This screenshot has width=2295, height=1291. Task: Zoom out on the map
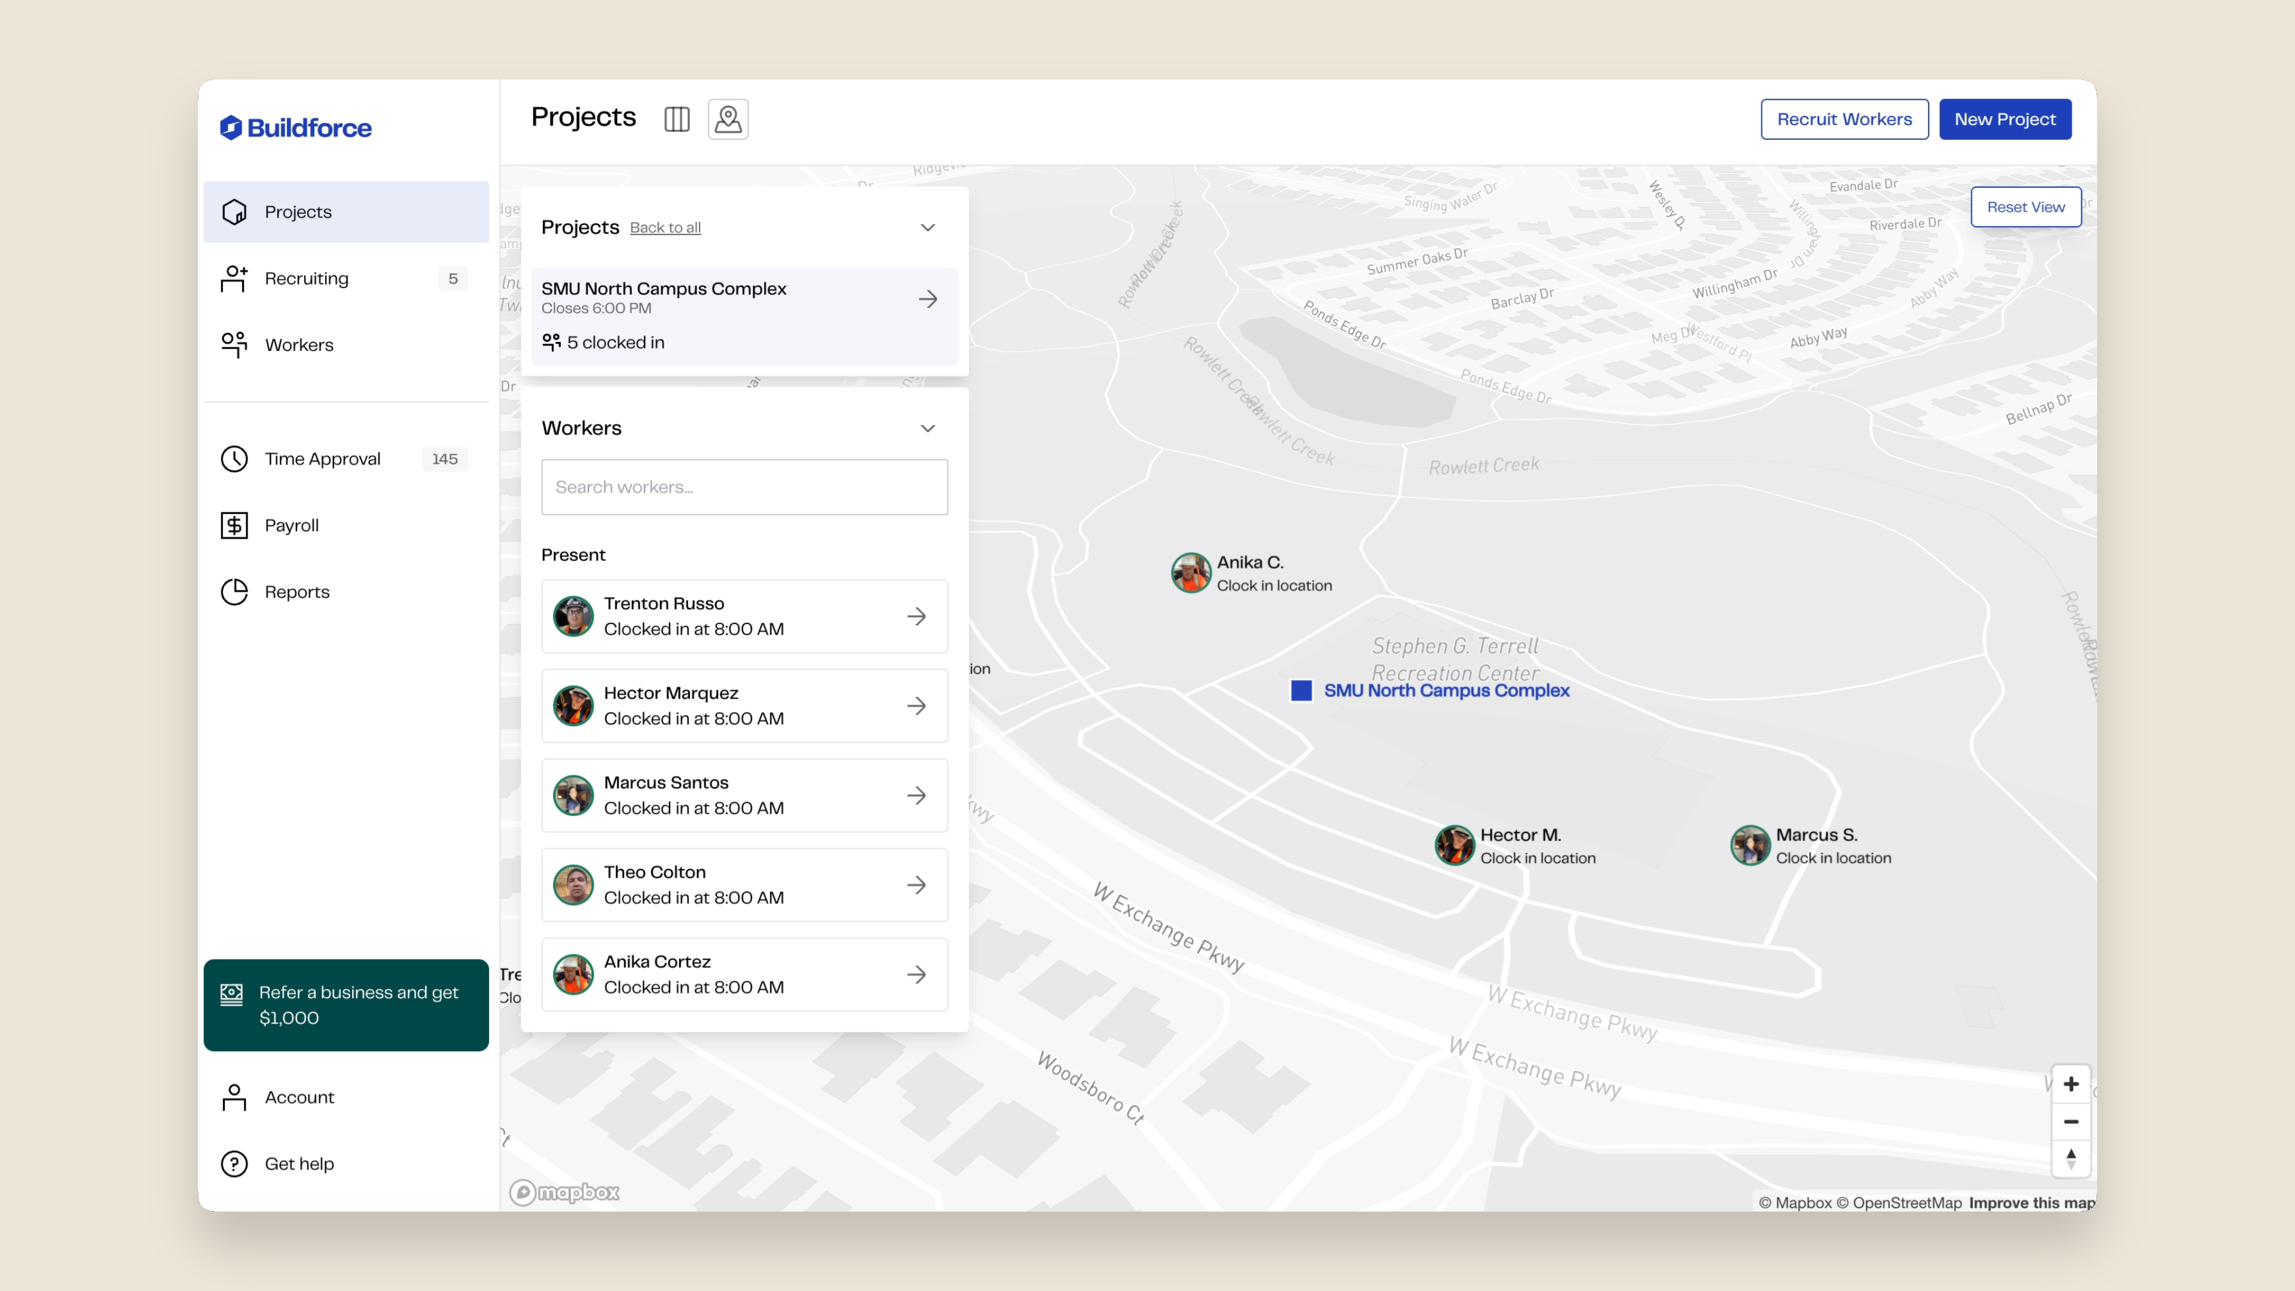coord(2070,1122)
